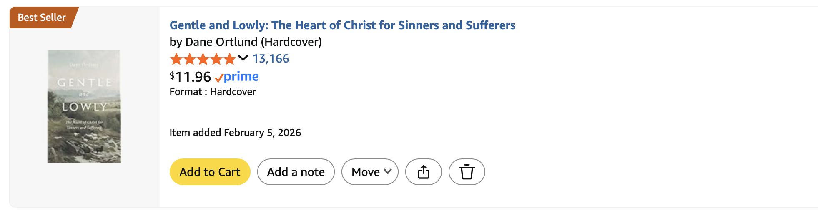The image size is (818, 216).
Task: Click the arrow inside the Move button
Action: 388,171
